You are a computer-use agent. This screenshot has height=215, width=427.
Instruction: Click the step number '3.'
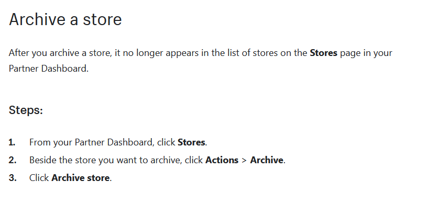tap(13, 177)
